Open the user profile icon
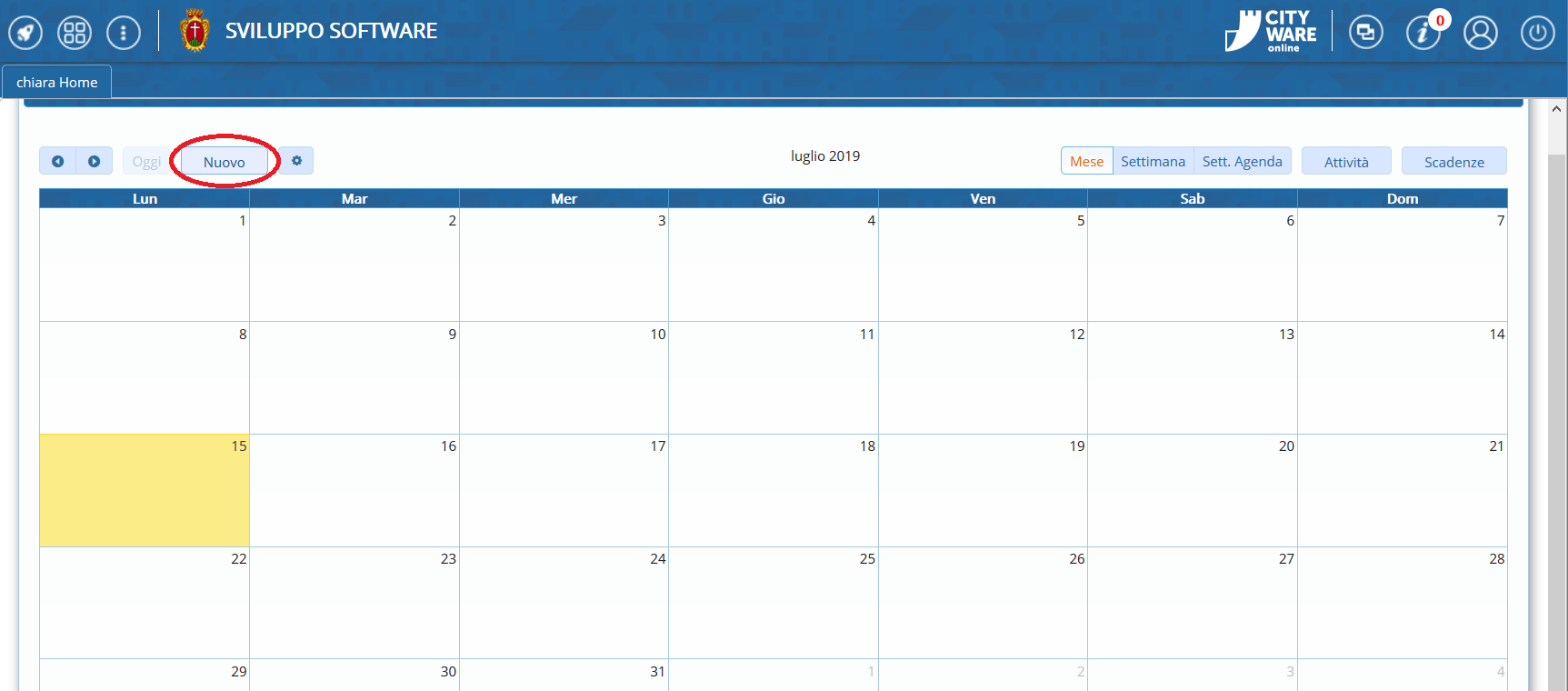This screenshot has height=691, width=1568. (x=1480, y=33)
